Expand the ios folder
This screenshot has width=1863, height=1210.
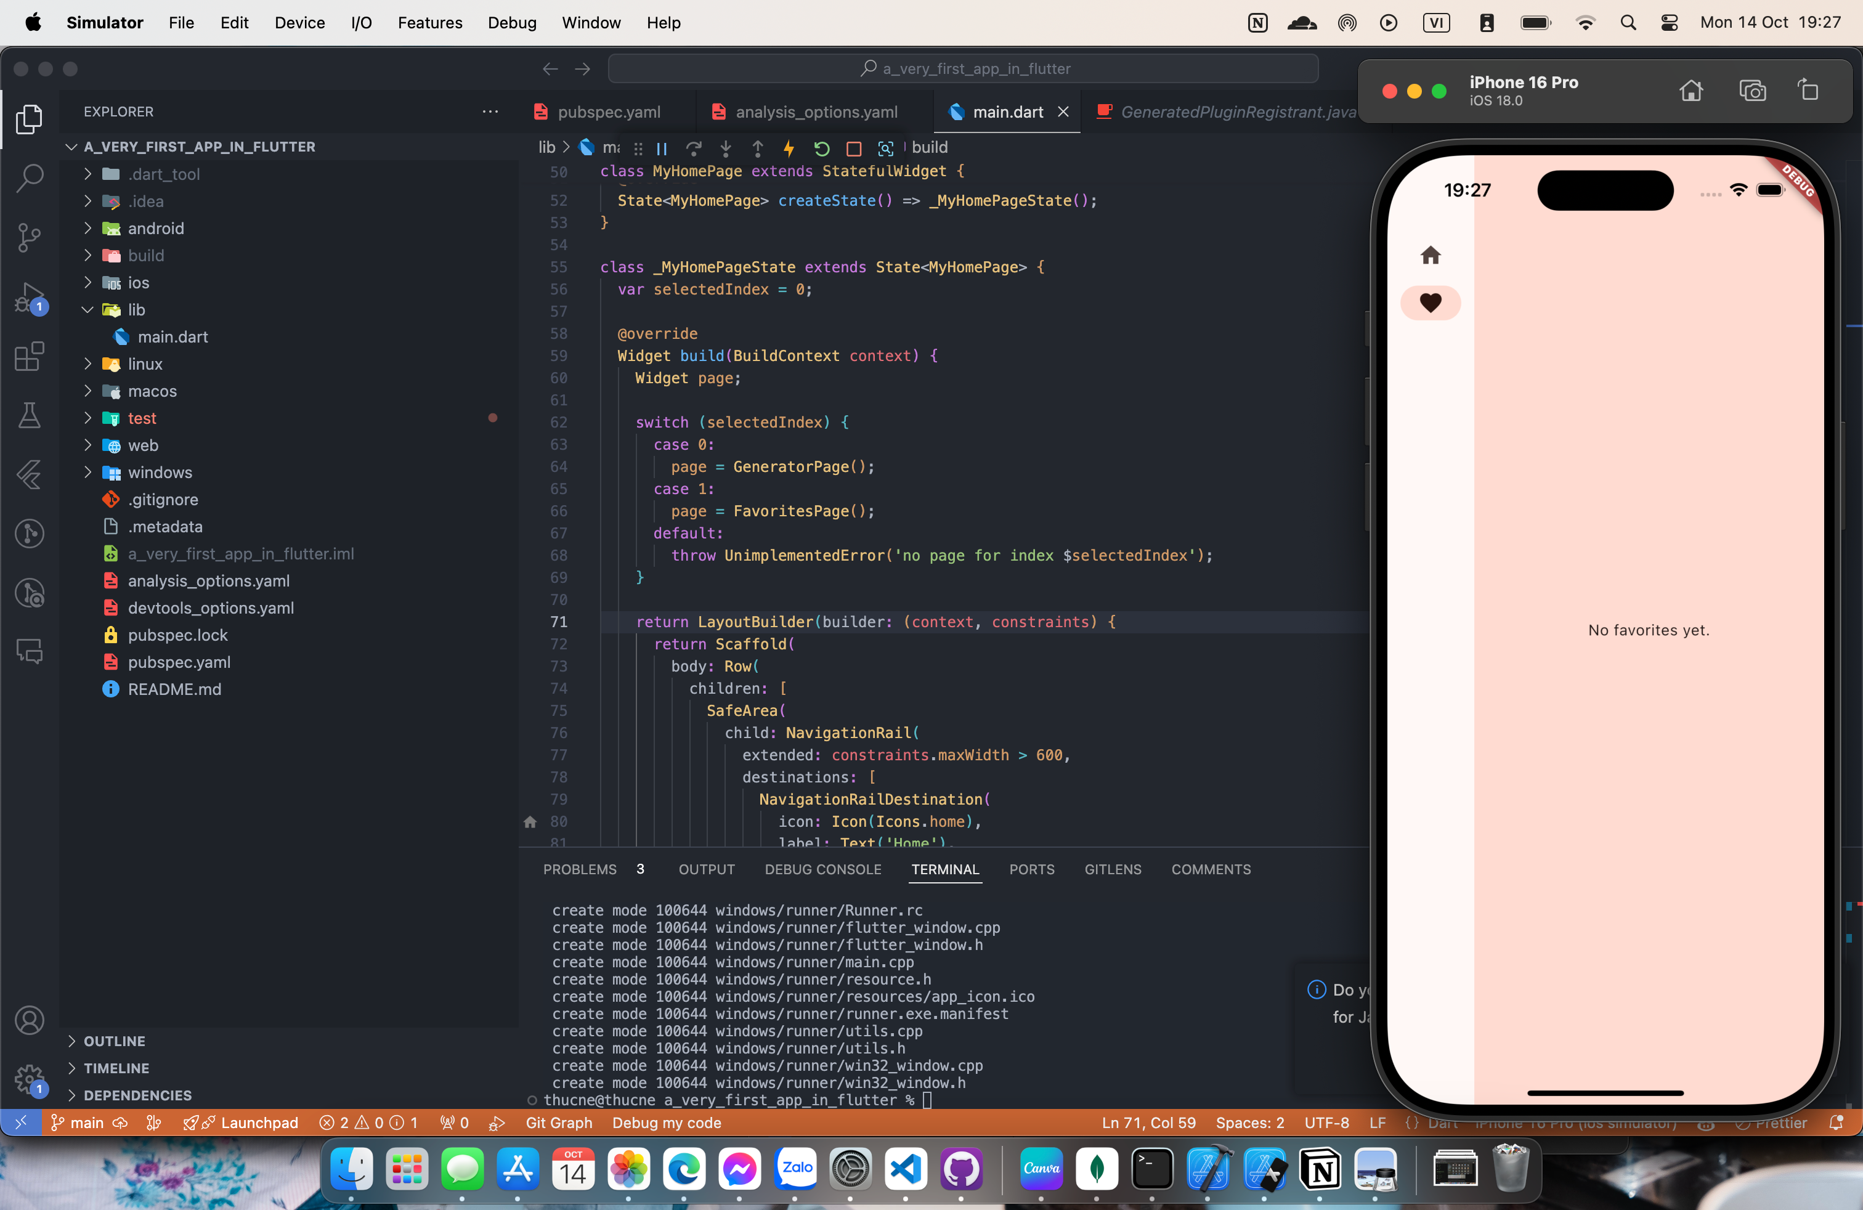(87, 283)
